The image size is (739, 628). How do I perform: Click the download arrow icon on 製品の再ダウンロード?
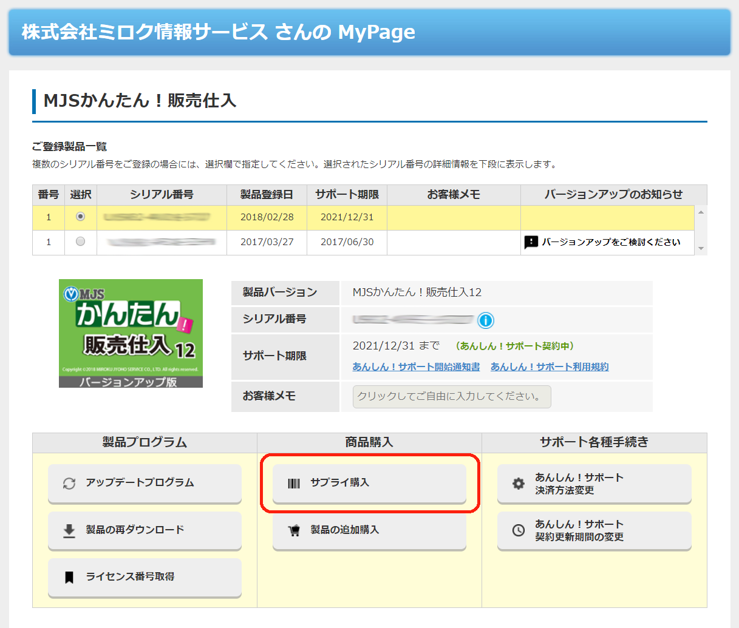point(69,530)
